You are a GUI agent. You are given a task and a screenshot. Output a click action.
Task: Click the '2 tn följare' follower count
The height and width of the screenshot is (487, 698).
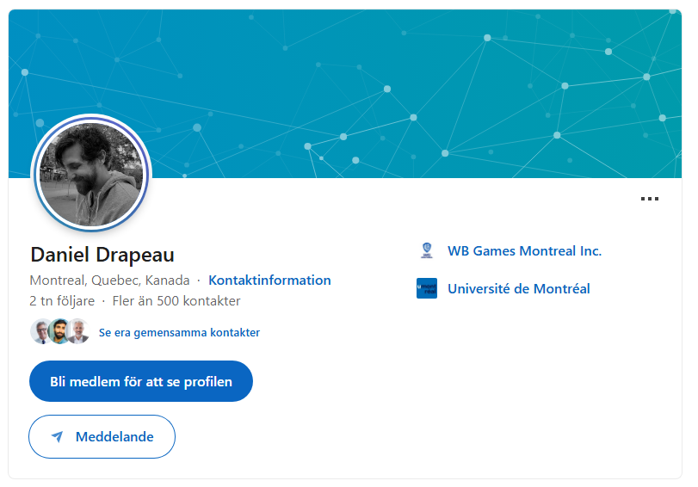pyautogui.click(x=62, y=301)
